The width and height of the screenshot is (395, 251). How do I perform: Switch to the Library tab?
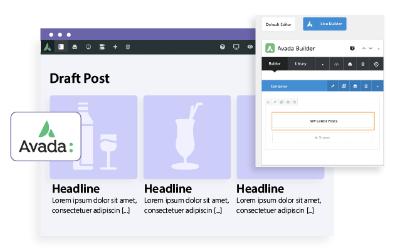click(301, 64)
